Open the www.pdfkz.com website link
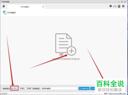 point(117,93)
